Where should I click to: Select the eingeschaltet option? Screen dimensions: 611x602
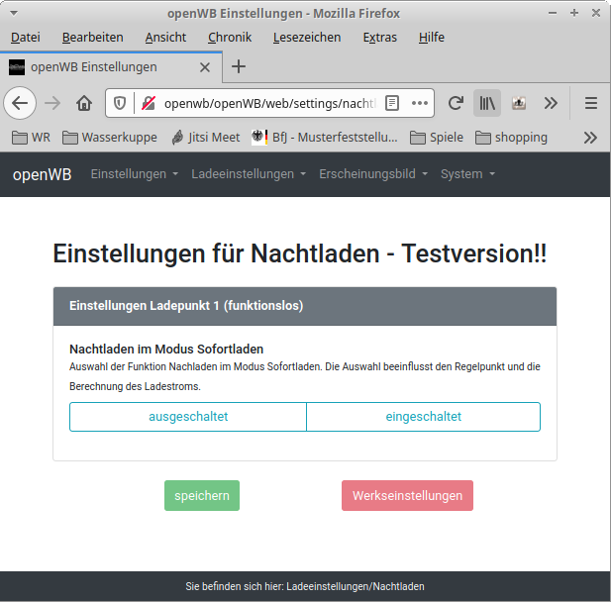click(424, 417)
